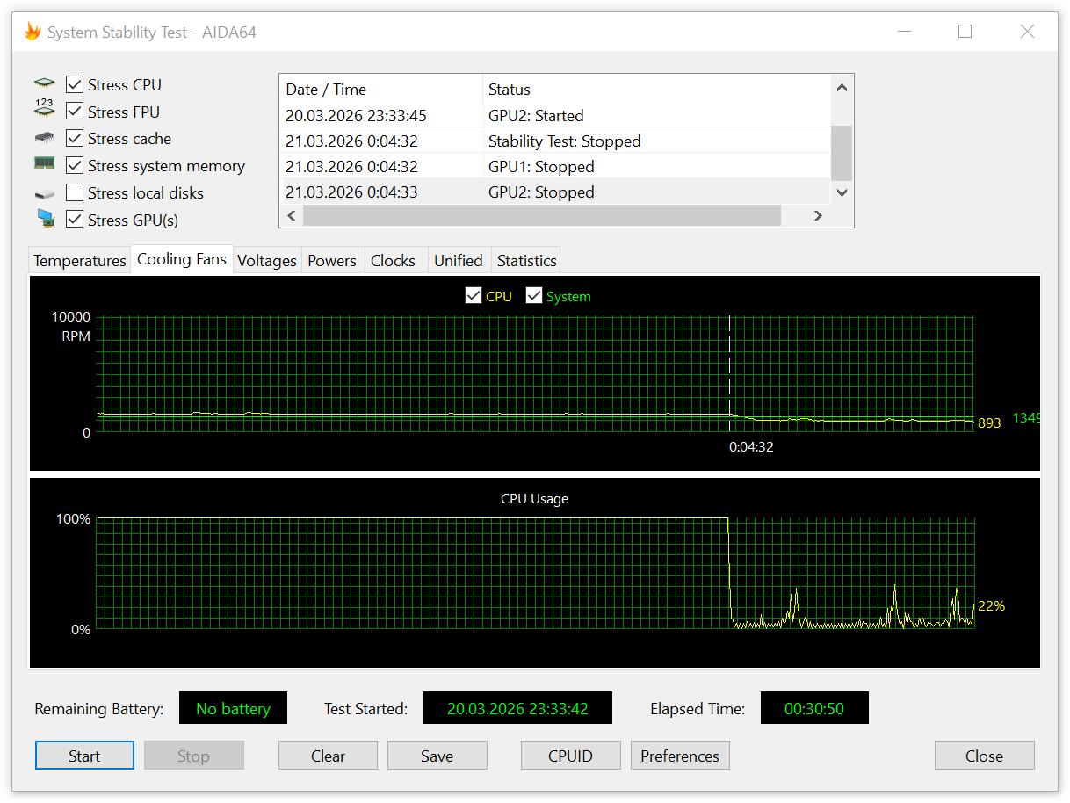
Task: Start the stability test
Action: (x=84, y=756)
